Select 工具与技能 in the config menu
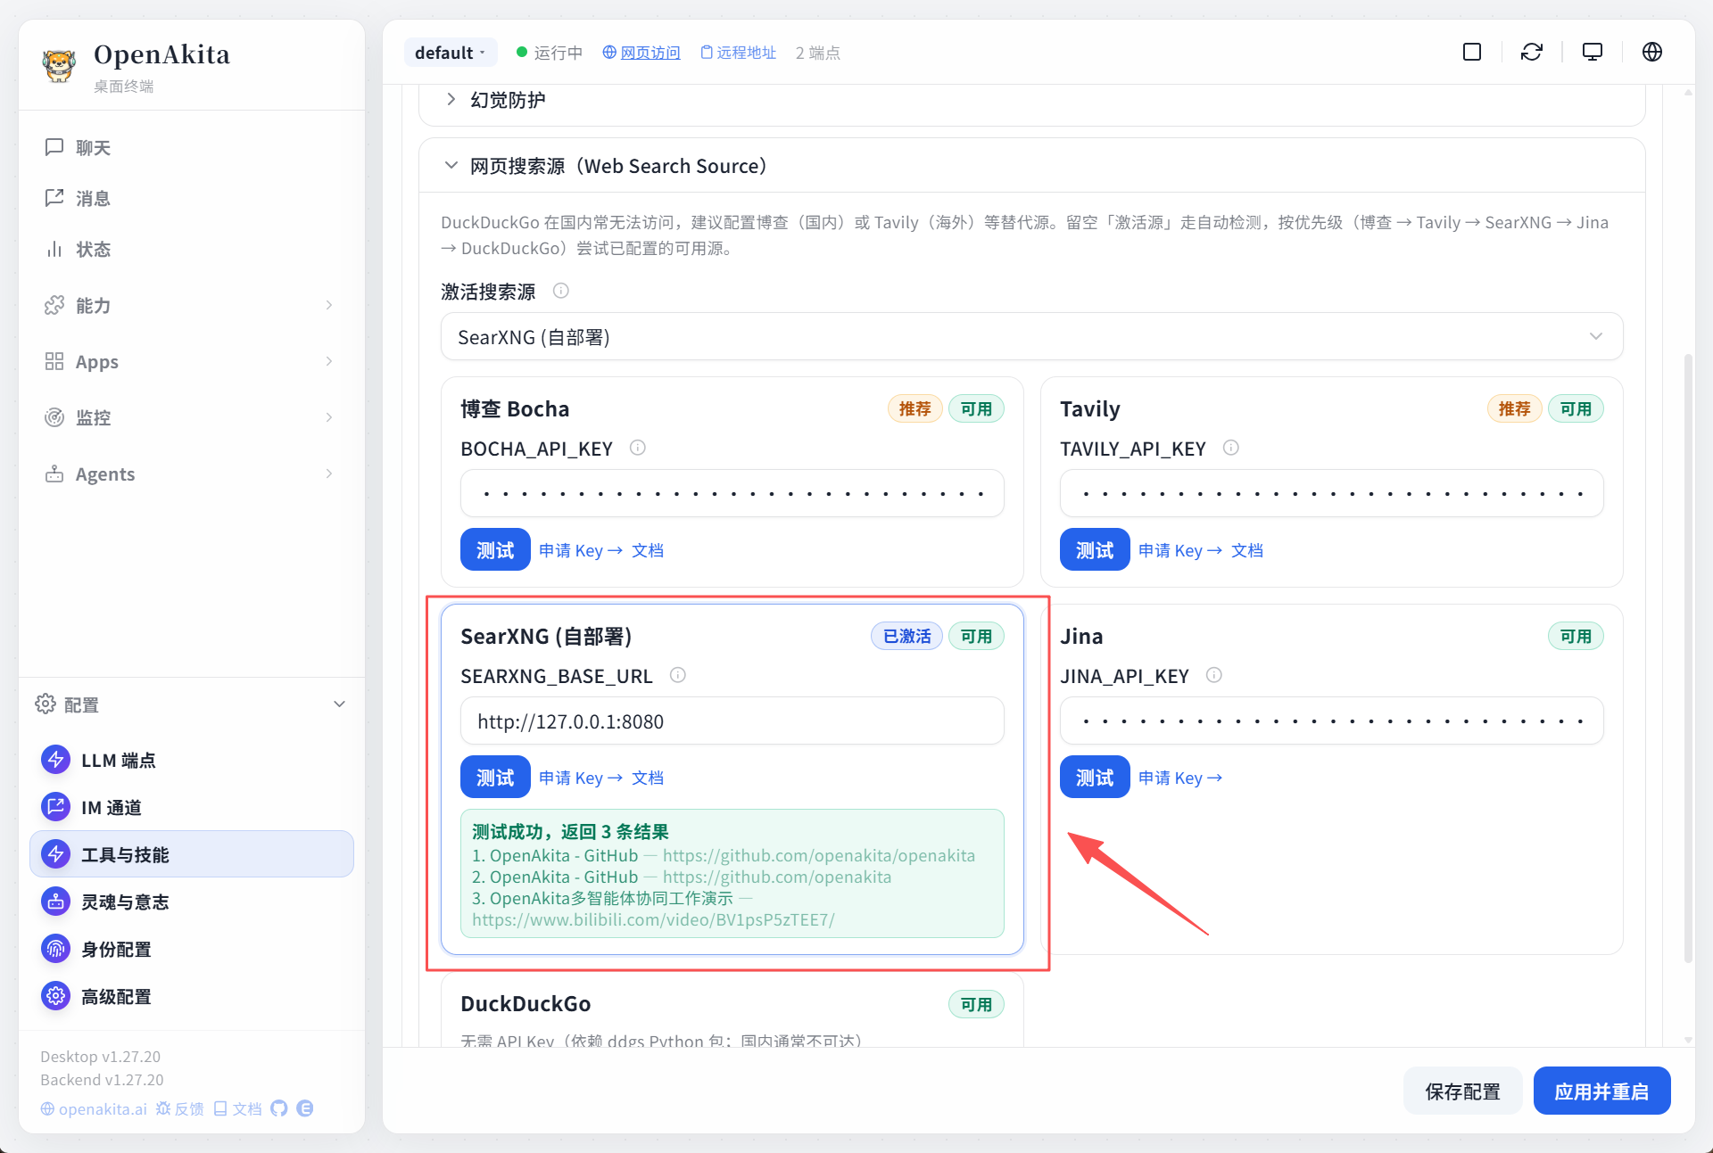Screen dimensions: 1713x1153 [192, 854]
